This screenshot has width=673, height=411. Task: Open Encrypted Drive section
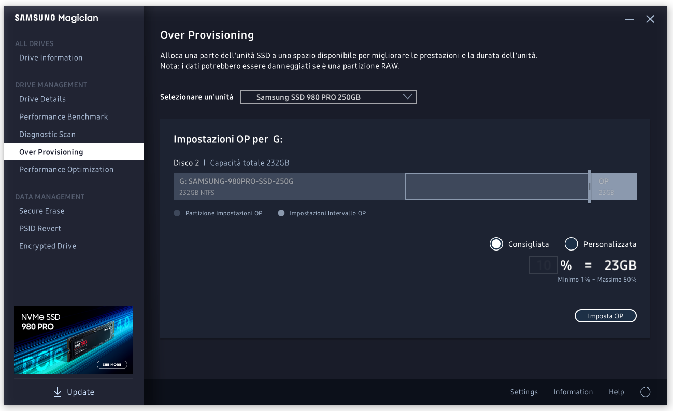click(x=48, y=246)
